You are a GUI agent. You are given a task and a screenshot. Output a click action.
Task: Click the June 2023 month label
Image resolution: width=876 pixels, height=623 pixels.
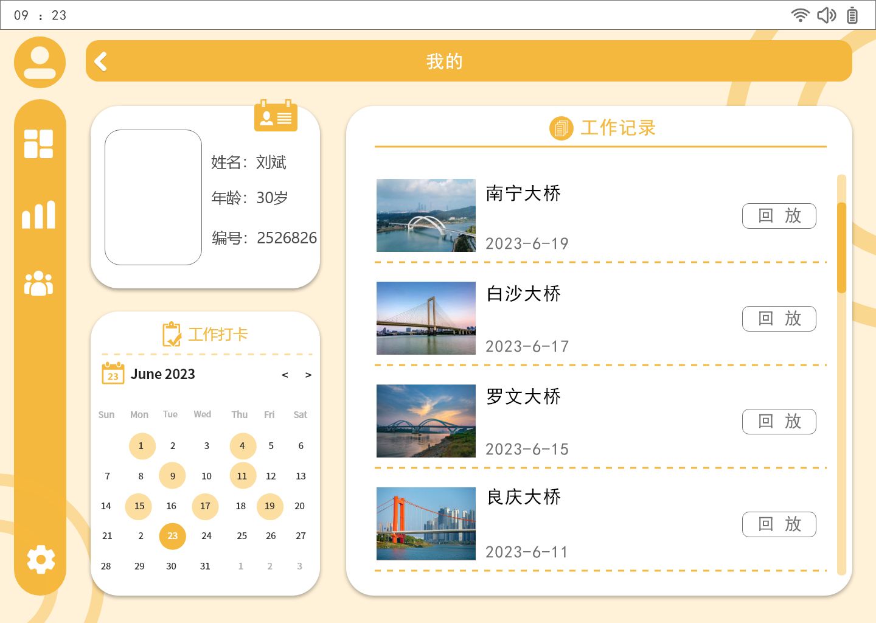pos(163,374)
